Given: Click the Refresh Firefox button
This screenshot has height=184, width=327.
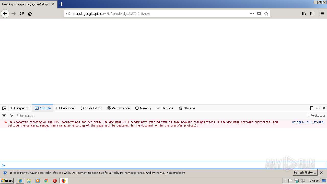Looking at the screenshot, I should tap(305, 172).
